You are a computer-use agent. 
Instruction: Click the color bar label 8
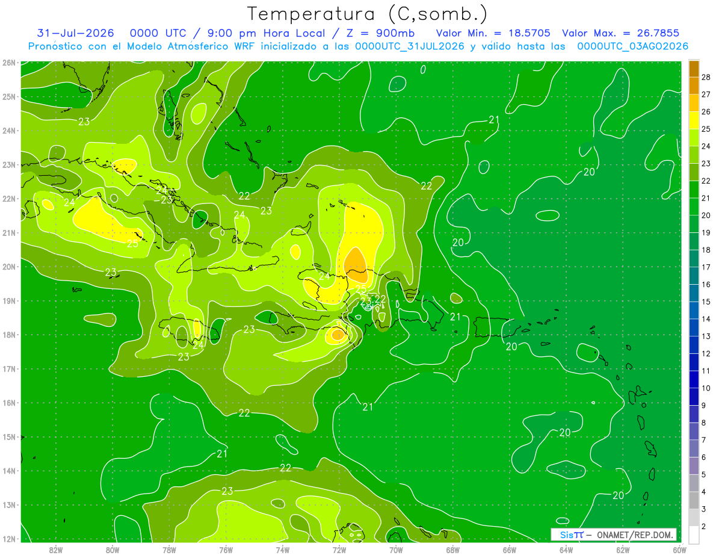click(703, 423)
